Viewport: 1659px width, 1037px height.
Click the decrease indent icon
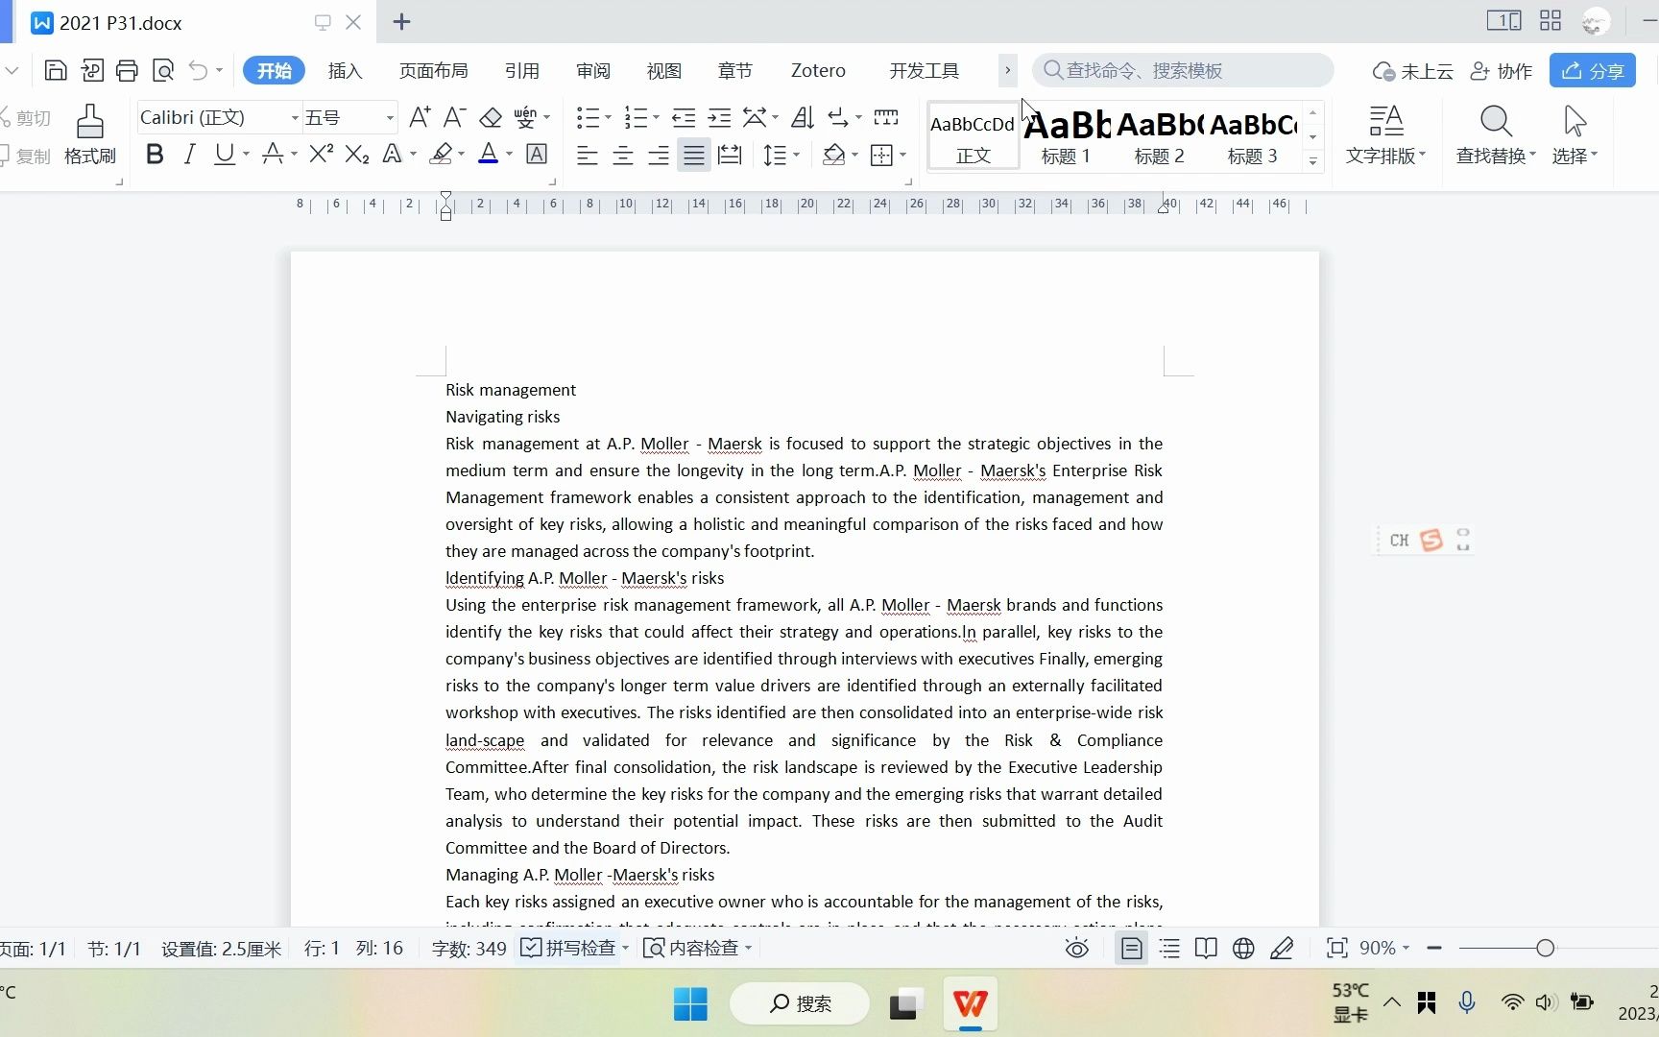pos(684,117)
